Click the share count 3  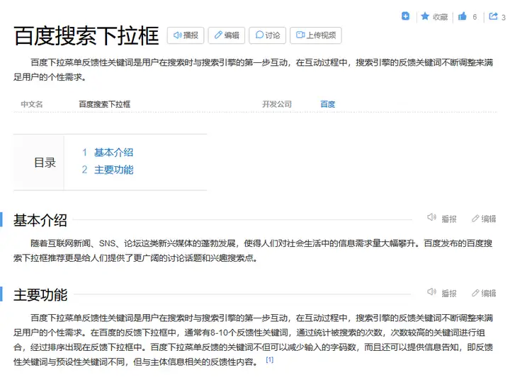tap(503, 17)
